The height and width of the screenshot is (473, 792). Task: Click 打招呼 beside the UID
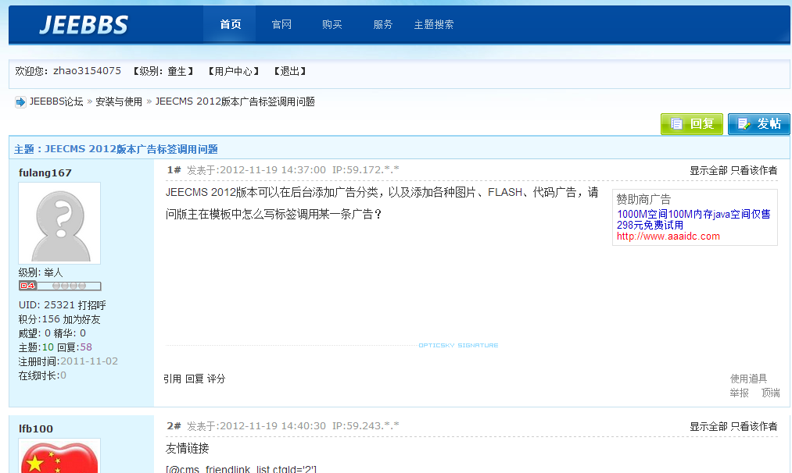click(92, 305)
